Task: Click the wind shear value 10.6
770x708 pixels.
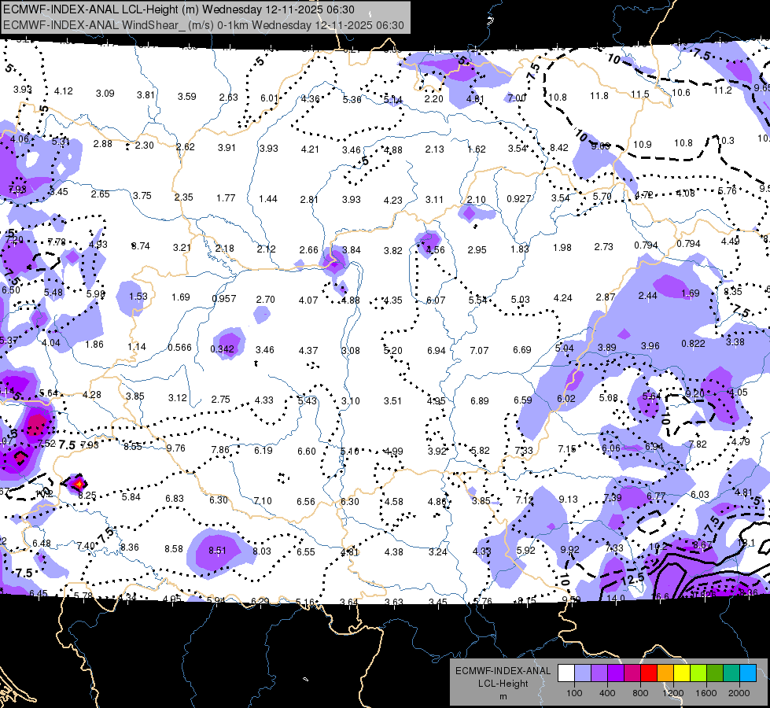Action: coord(680,92)
